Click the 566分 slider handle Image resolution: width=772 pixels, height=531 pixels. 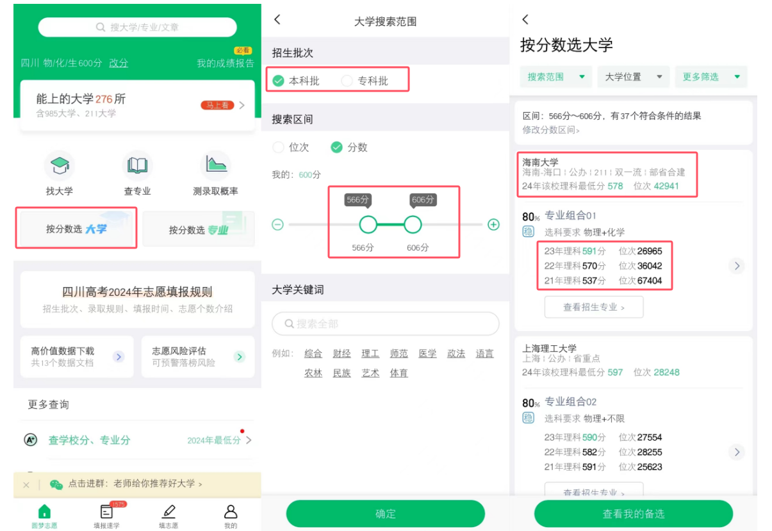pyautogui.click(x=368, y=225)
